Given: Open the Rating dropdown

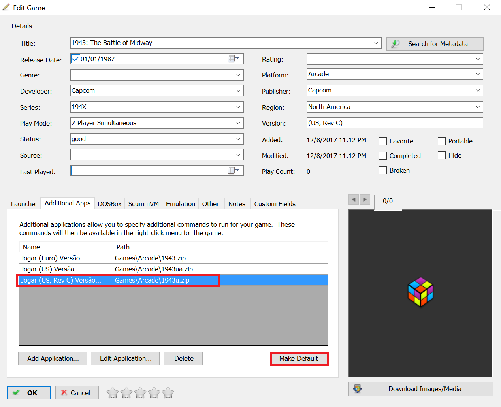Looking at the screenshot, I should tap(478, 59).
